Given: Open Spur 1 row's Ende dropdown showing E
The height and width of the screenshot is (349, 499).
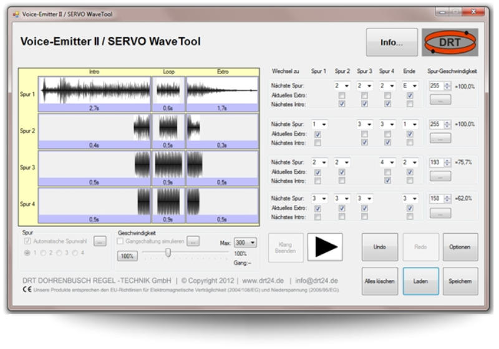Looking at the screenshot, I should pyautogui.click(x=410, y=86).
